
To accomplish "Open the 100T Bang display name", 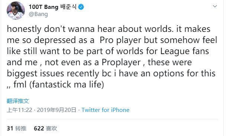I will pyautogui.click(x=43, y=7).
